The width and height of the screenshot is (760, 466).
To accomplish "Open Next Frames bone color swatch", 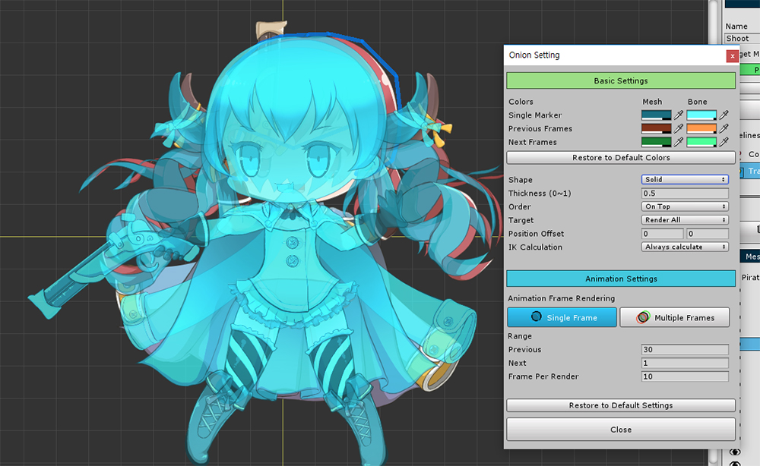I will tap(701, 142).
